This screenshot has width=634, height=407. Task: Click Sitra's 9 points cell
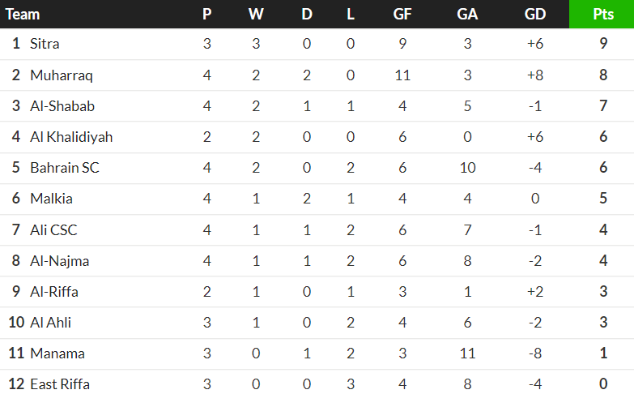click(603, 44)
